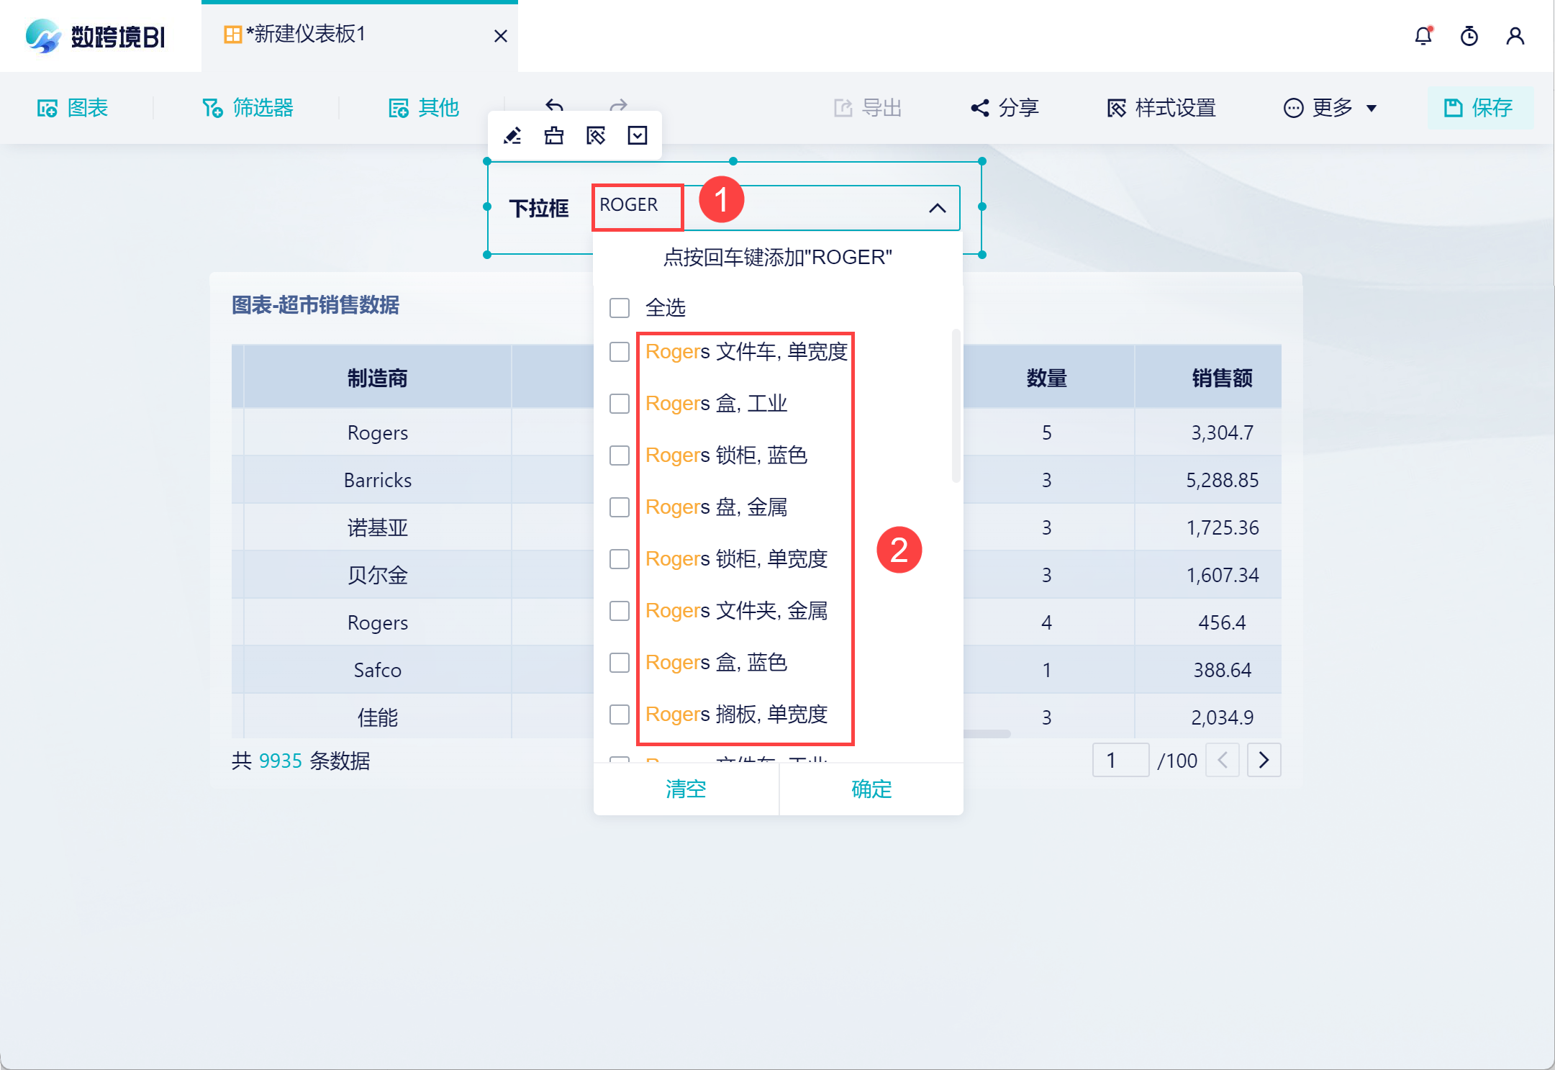Image resolution: width=1555 pixels, height=1070 pixels.
Task: Expand the 更多 menu
Action: point(1331,108)
